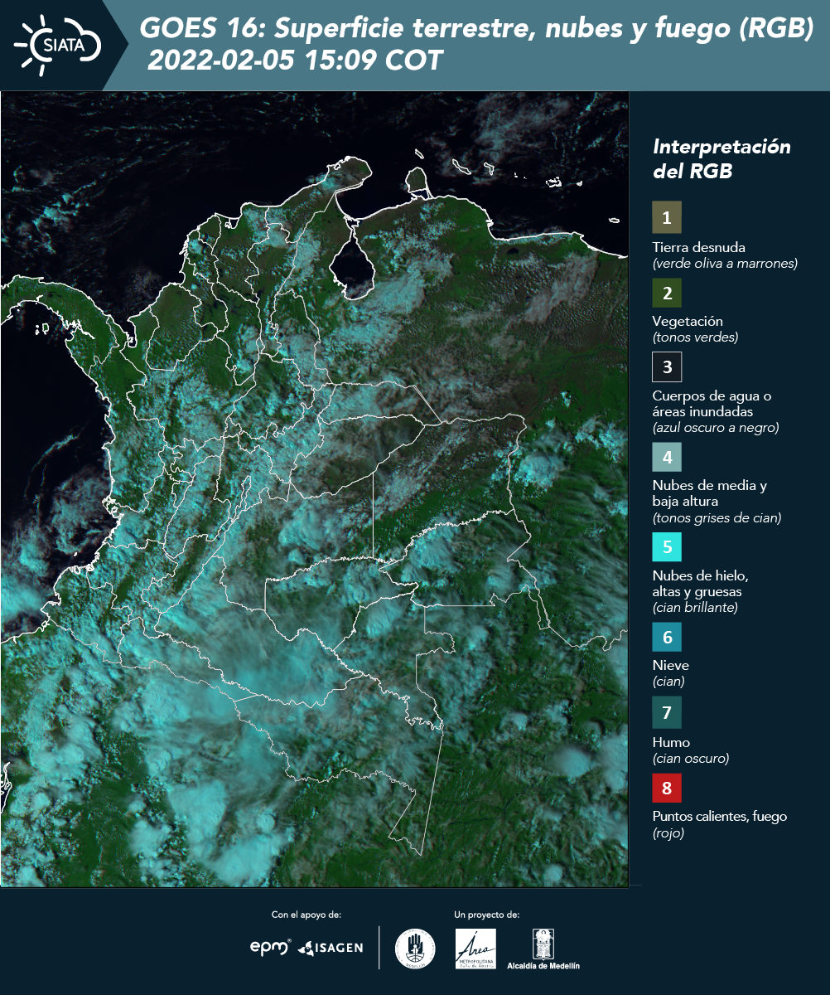Click the 'Con el apoyo de:' caption
830x995 pixels.
[x=306, y=915]
